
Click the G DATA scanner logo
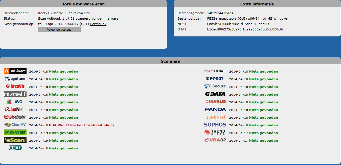(x=215, y=94)
